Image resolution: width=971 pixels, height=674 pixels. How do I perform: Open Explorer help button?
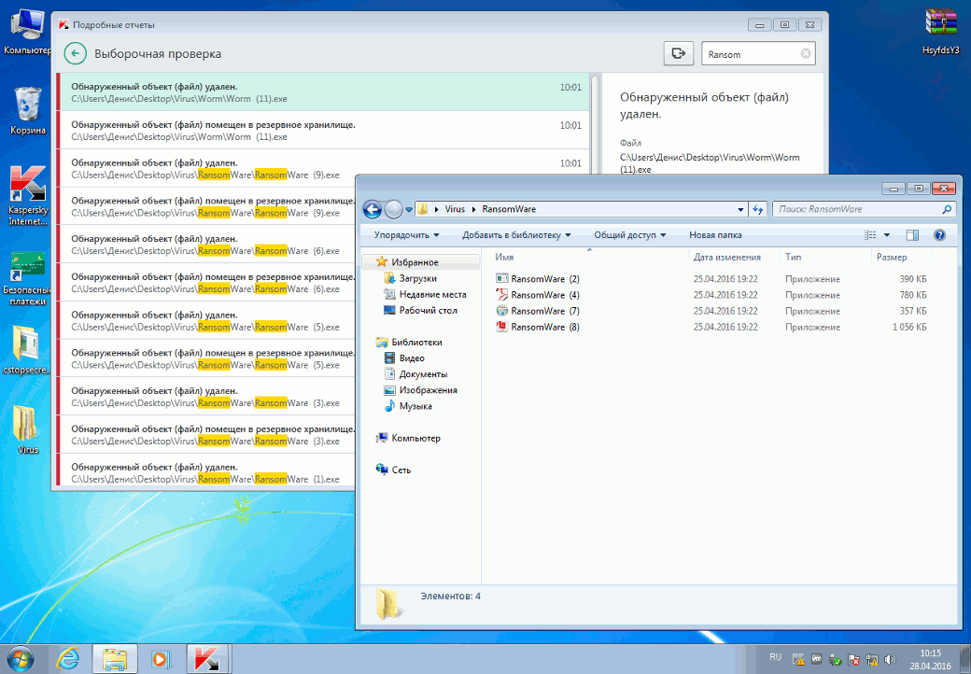coord(939,235)
